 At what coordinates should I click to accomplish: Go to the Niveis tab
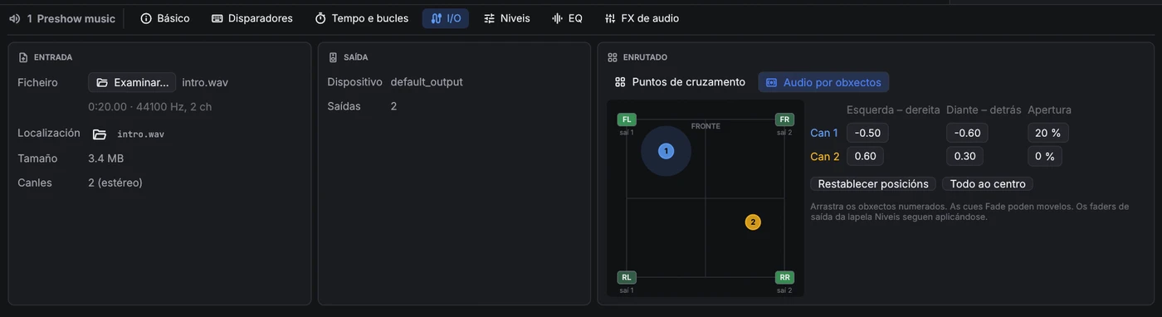click(x=506, y=18)
